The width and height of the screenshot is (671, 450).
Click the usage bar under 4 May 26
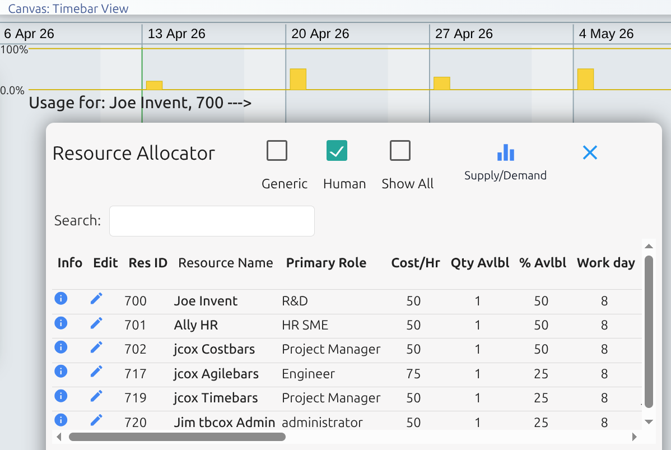coord(585,79)
